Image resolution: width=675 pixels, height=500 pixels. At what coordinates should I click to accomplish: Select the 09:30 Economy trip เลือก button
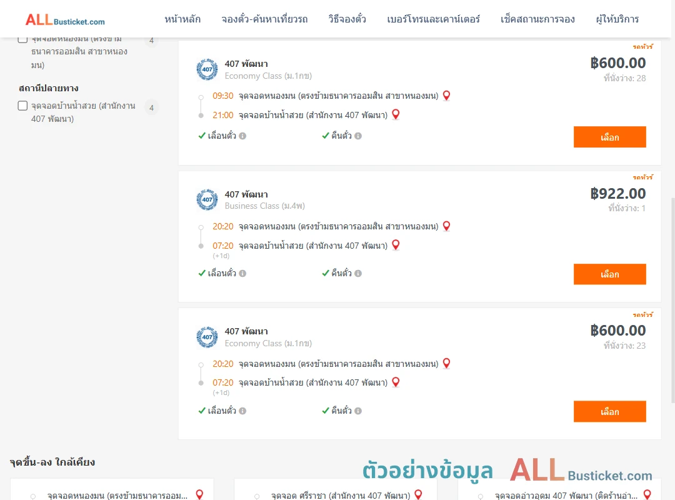(x=609, y=137)
